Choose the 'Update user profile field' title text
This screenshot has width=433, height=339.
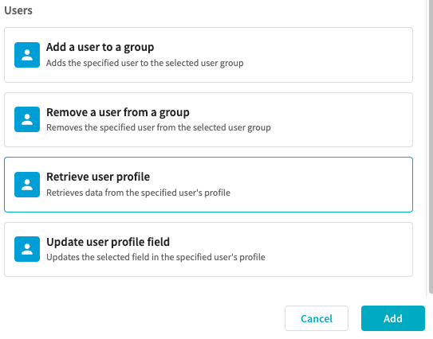(x=108, y=242)
